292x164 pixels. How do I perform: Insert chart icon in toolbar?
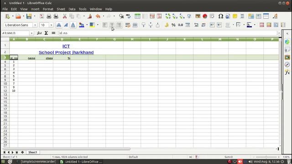tap(205, 16)
